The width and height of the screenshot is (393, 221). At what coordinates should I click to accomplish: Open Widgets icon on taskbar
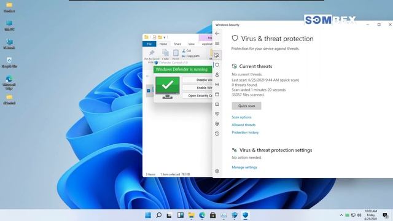tap(180, 215)
